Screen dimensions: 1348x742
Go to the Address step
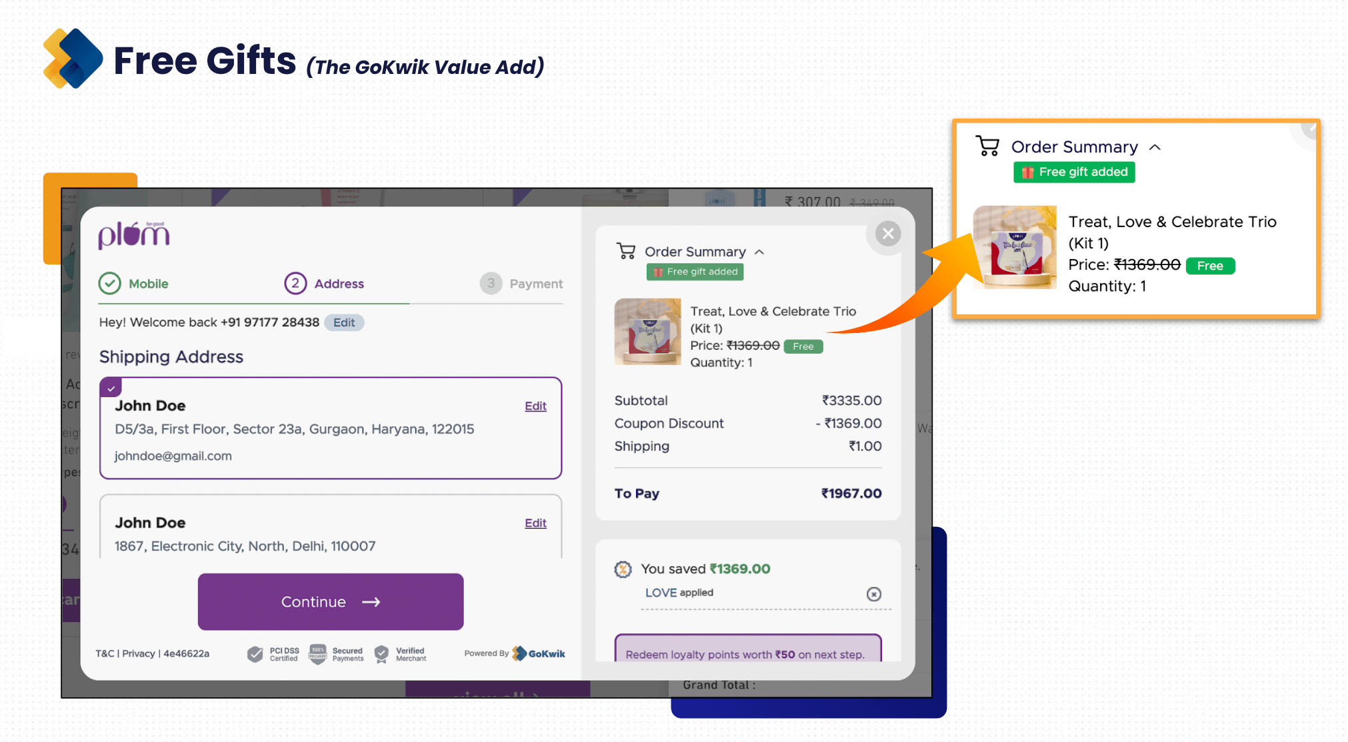click(x=325, y=284)
